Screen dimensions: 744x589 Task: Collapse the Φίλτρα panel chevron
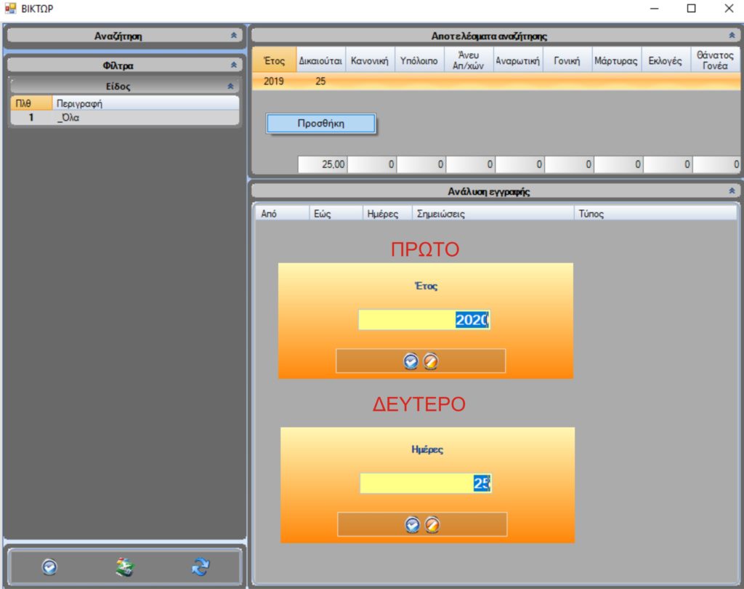(233, 65)
